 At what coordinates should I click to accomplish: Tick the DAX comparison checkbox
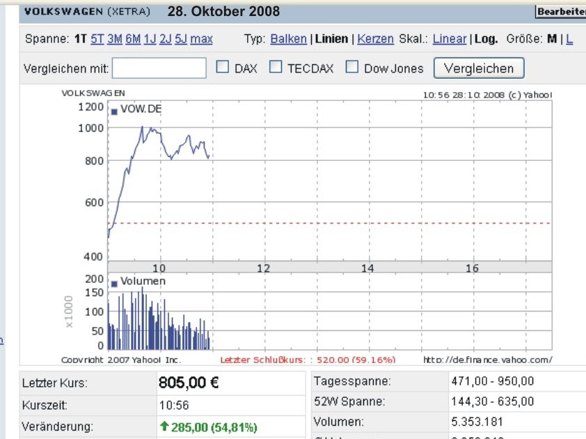coord(223,67)
